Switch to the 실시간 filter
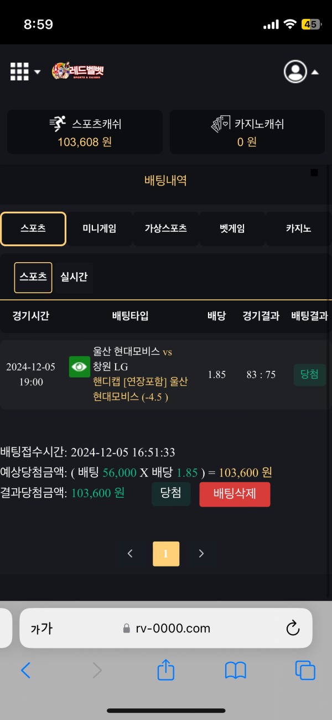Viewport: 332px width, 720px height. [x=74, y=277]
